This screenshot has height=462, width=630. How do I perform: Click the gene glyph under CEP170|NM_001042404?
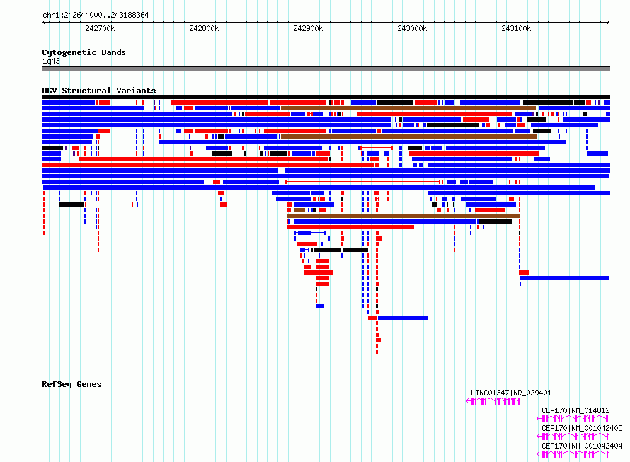(573, 454)
